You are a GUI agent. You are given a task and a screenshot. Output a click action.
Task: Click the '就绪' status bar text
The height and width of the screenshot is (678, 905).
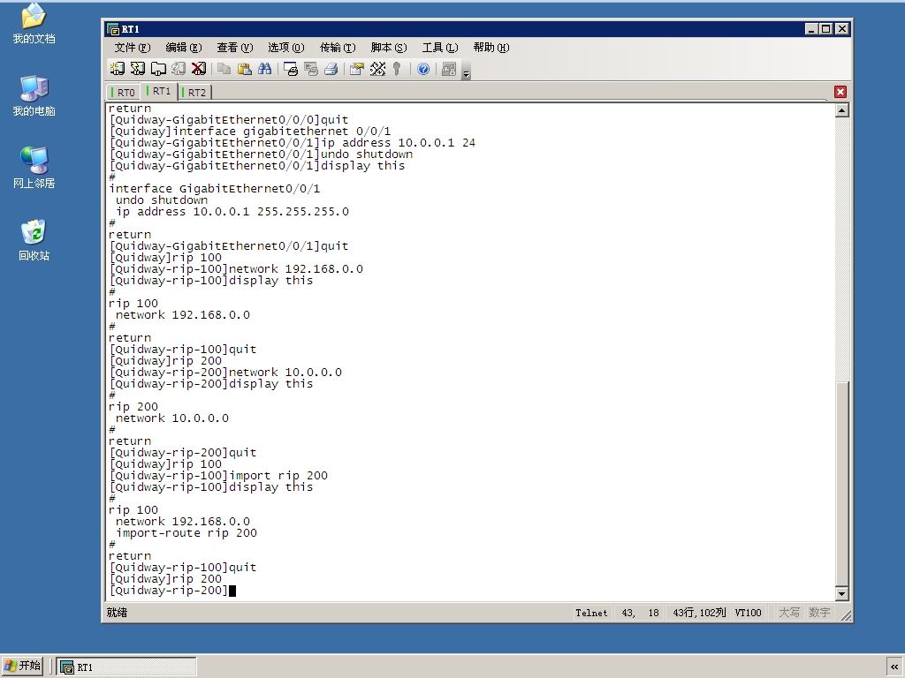tap(117, 613)
